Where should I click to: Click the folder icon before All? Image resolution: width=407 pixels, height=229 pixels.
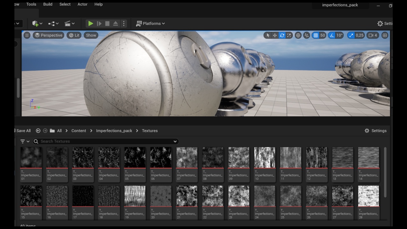52,131
